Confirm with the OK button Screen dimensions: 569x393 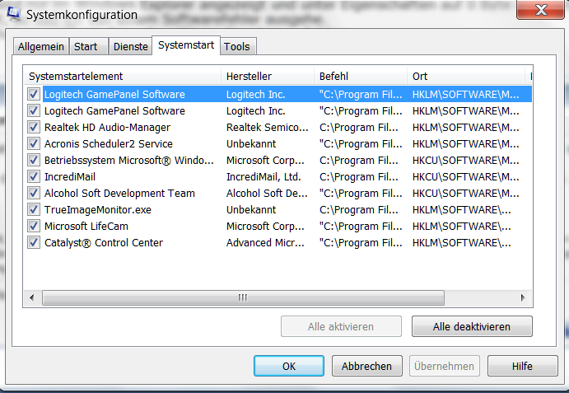(x=289, y=366)
